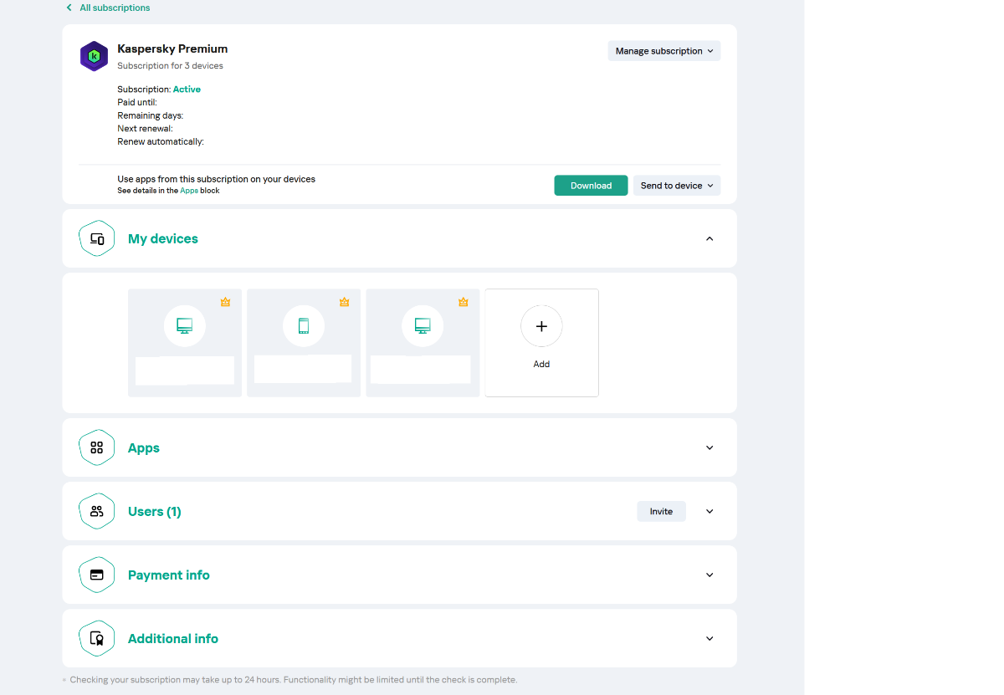Expand the Payment info section
Image resolution: width=1004 pixels, height=695 pixels.
tap(709, 575)
